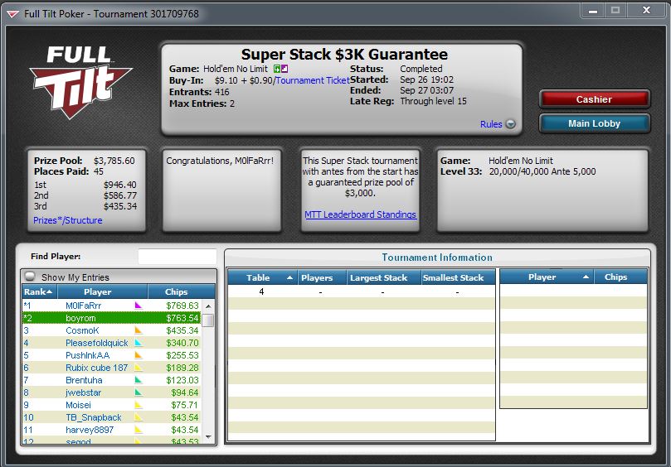Sort tables by Players column header

point(322,277)
